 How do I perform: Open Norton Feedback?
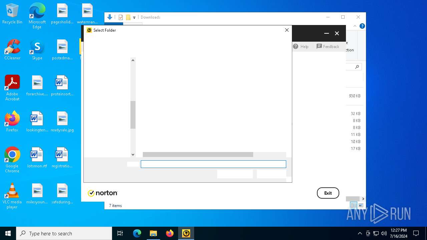tap(328, 47)
